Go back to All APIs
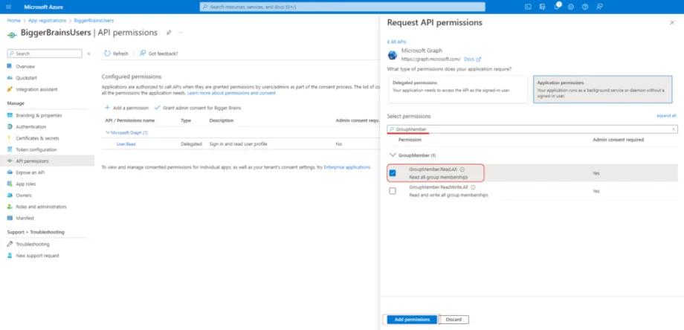This screenshot has height=330, width=684. point(396,42)
